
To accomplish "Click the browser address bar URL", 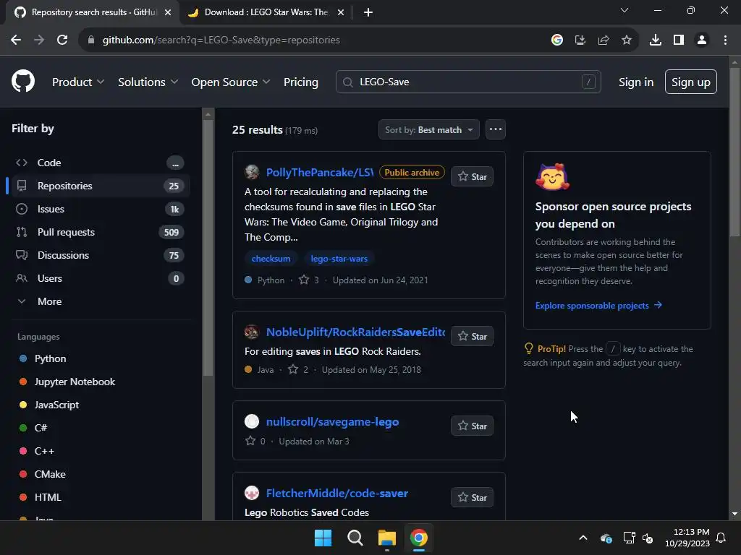I will coord(221,40).
